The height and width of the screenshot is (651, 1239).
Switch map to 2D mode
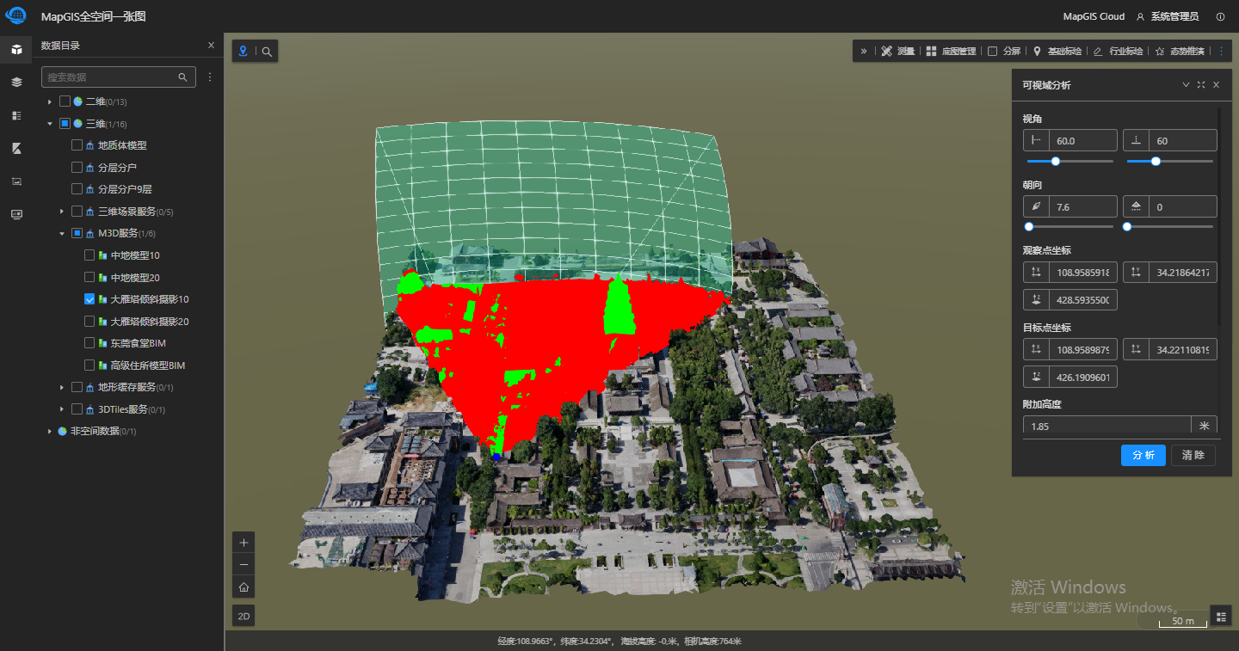[x=243, y=616]
